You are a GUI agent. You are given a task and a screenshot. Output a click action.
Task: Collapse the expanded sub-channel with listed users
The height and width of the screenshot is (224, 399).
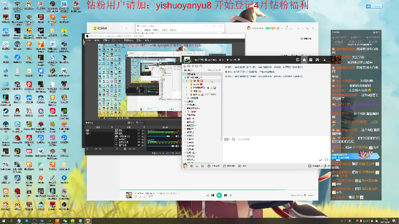click(x=185, y=78)
